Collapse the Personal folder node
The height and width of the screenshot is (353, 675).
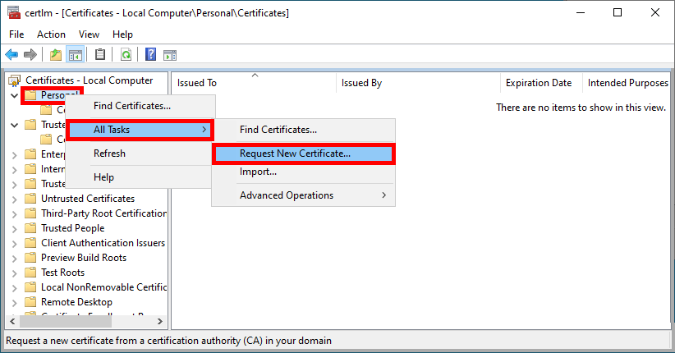click(15, 95)
